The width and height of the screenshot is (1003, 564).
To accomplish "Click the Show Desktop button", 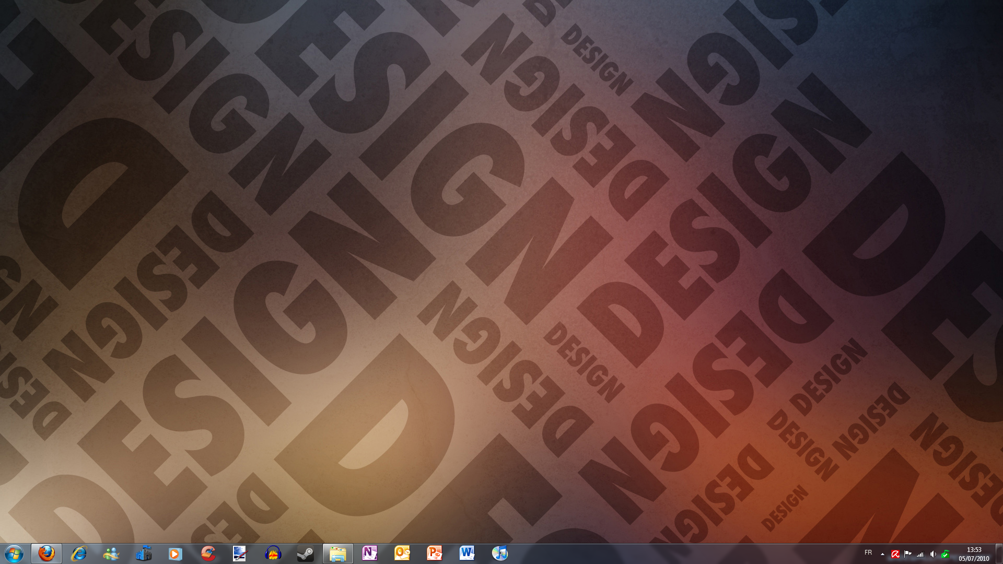I will (999, 554).
